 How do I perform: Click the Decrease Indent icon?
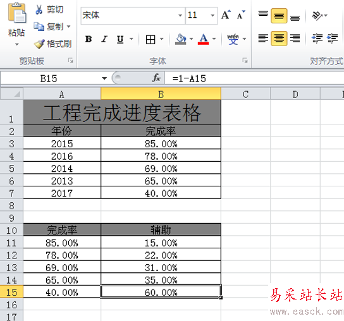[317, 39]
